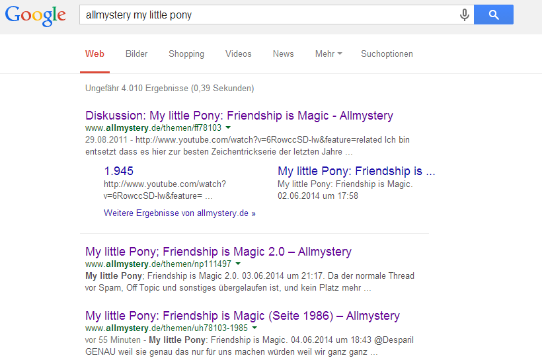Open the Mehr dropdown menu

329,54
